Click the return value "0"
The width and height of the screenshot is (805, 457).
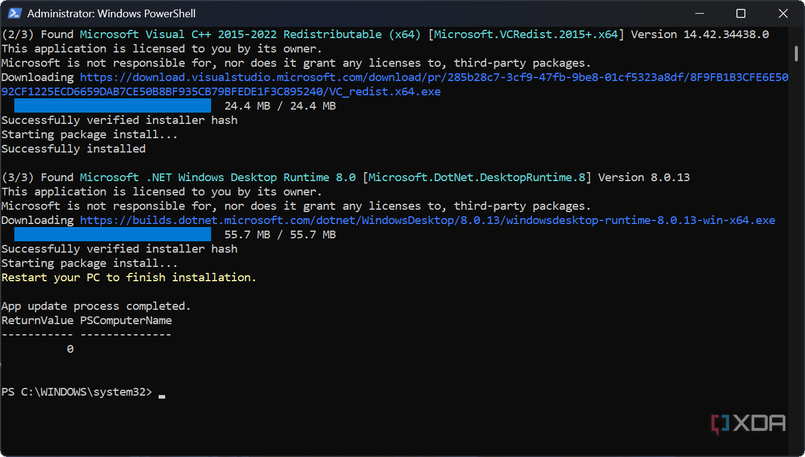coord(70,349)
